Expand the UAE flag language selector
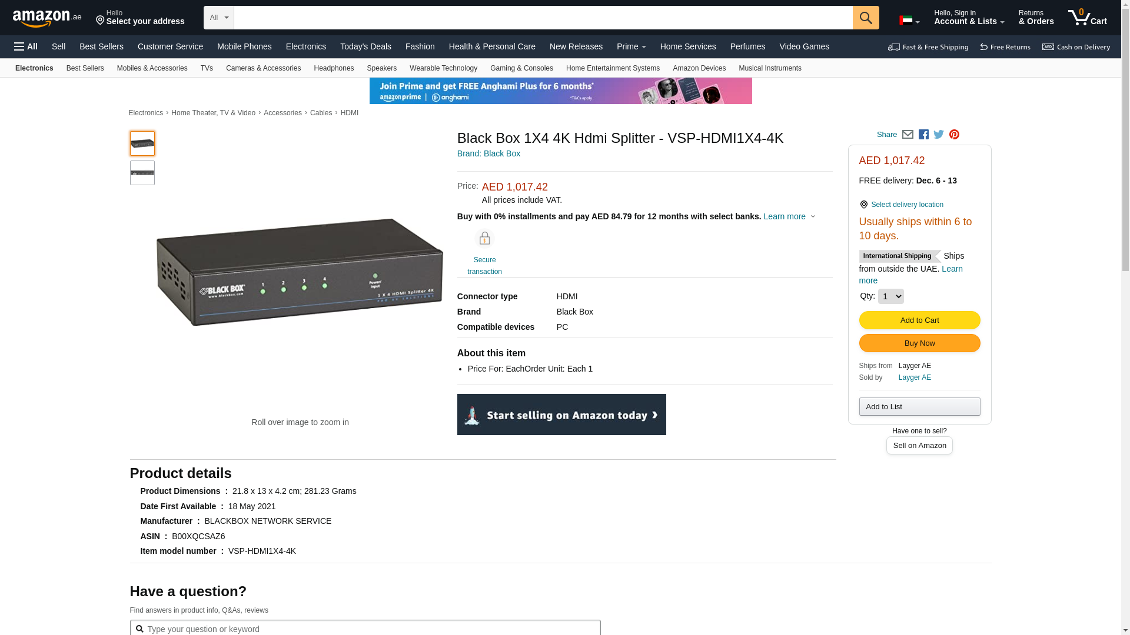The width and height of the screenshot is (1130, 635). click(909, 21)
